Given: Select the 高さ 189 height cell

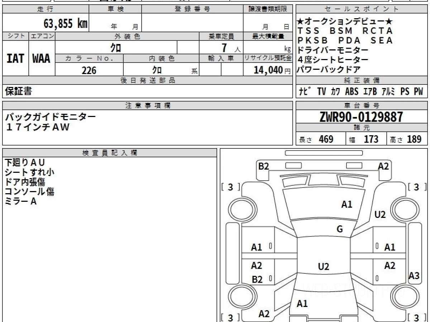Looking at the screenshot, I should click(x=407, y=139).
